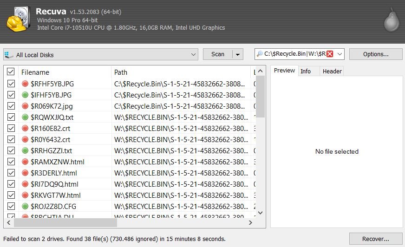Uncheck the $R0Y6432.crt checkbox
Image resolution: width=405 pixels, height=247 pixels.
11,139
